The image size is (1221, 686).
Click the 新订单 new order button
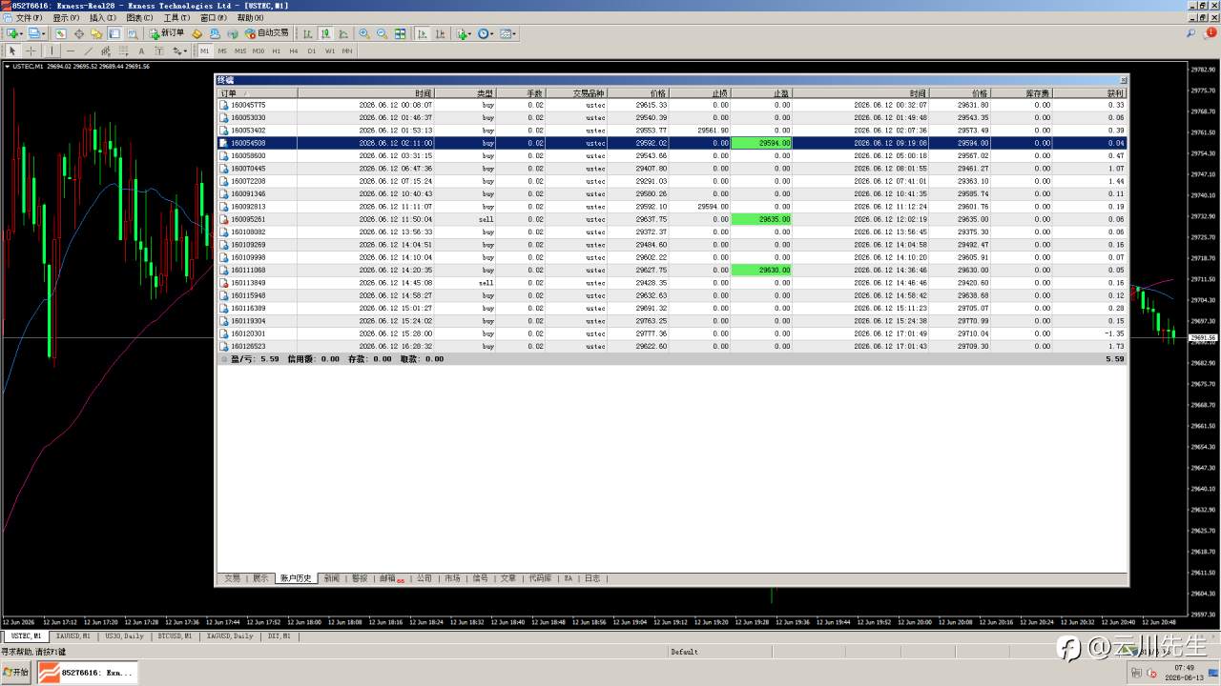pos(167,33)
